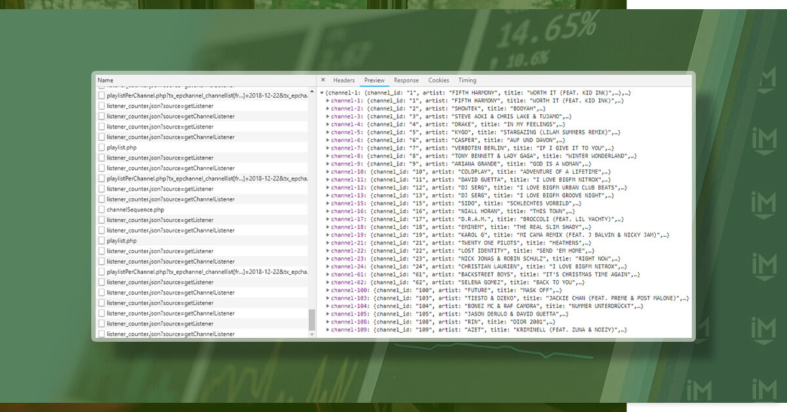Select the channelSequence.php request
The width and height of the screenshot is (787, 412).
tap(203, 209)
